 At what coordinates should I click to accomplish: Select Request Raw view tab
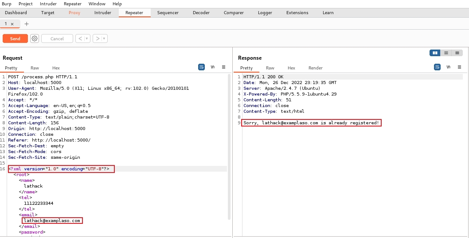pos(35,68)
